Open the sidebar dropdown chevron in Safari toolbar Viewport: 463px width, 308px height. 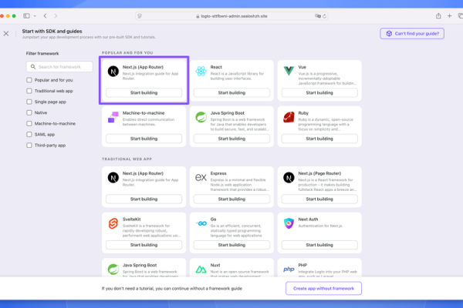coord(35,16)
